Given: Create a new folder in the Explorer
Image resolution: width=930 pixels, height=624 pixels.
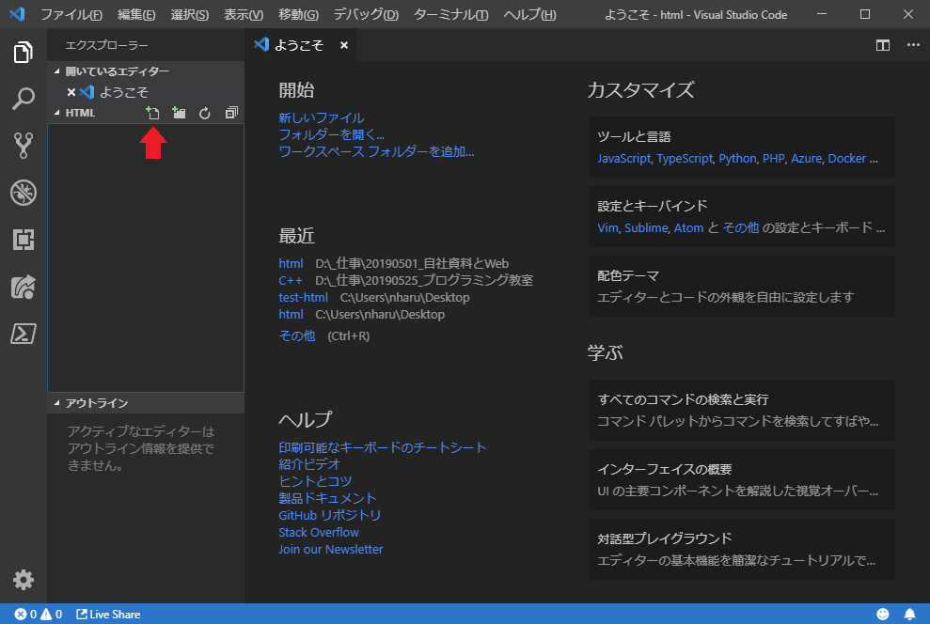Looking at the screenshot, I should tap(179, 112).
